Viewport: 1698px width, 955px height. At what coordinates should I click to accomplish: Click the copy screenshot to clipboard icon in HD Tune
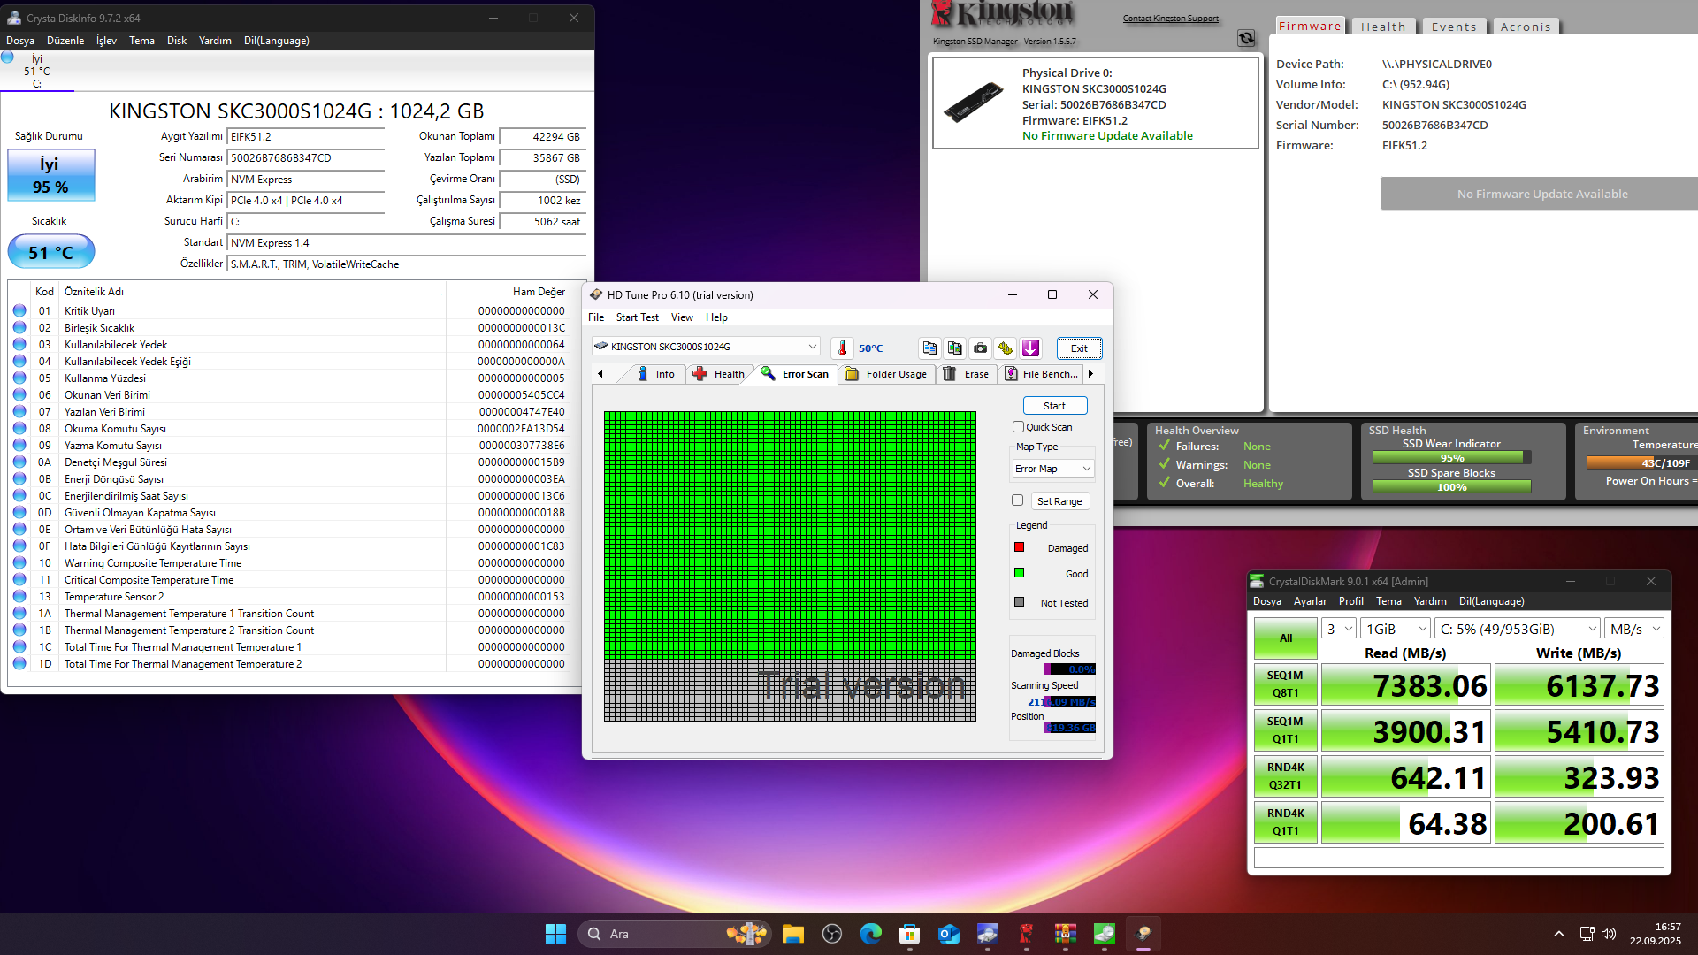[x=954, y=348]
